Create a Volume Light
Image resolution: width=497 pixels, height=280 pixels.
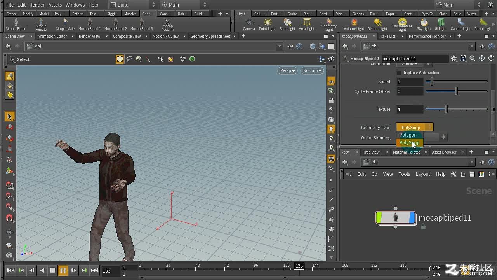coord(354,24)
